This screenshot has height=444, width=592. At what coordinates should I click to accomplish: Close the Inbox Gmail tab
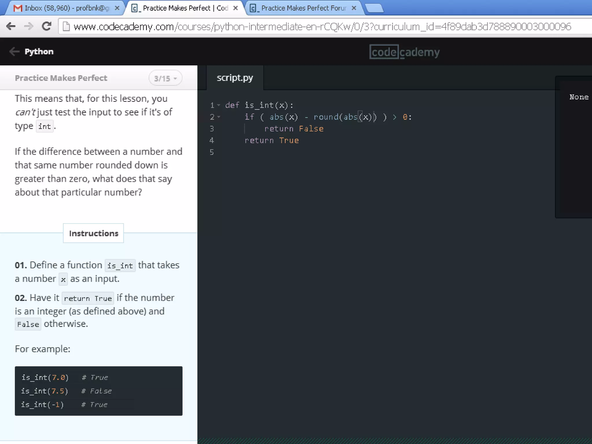pos(117,8)
